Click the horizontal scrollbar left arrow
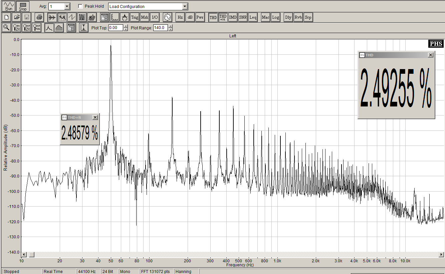This screenshot has height=274, width=445. [24, 255]
